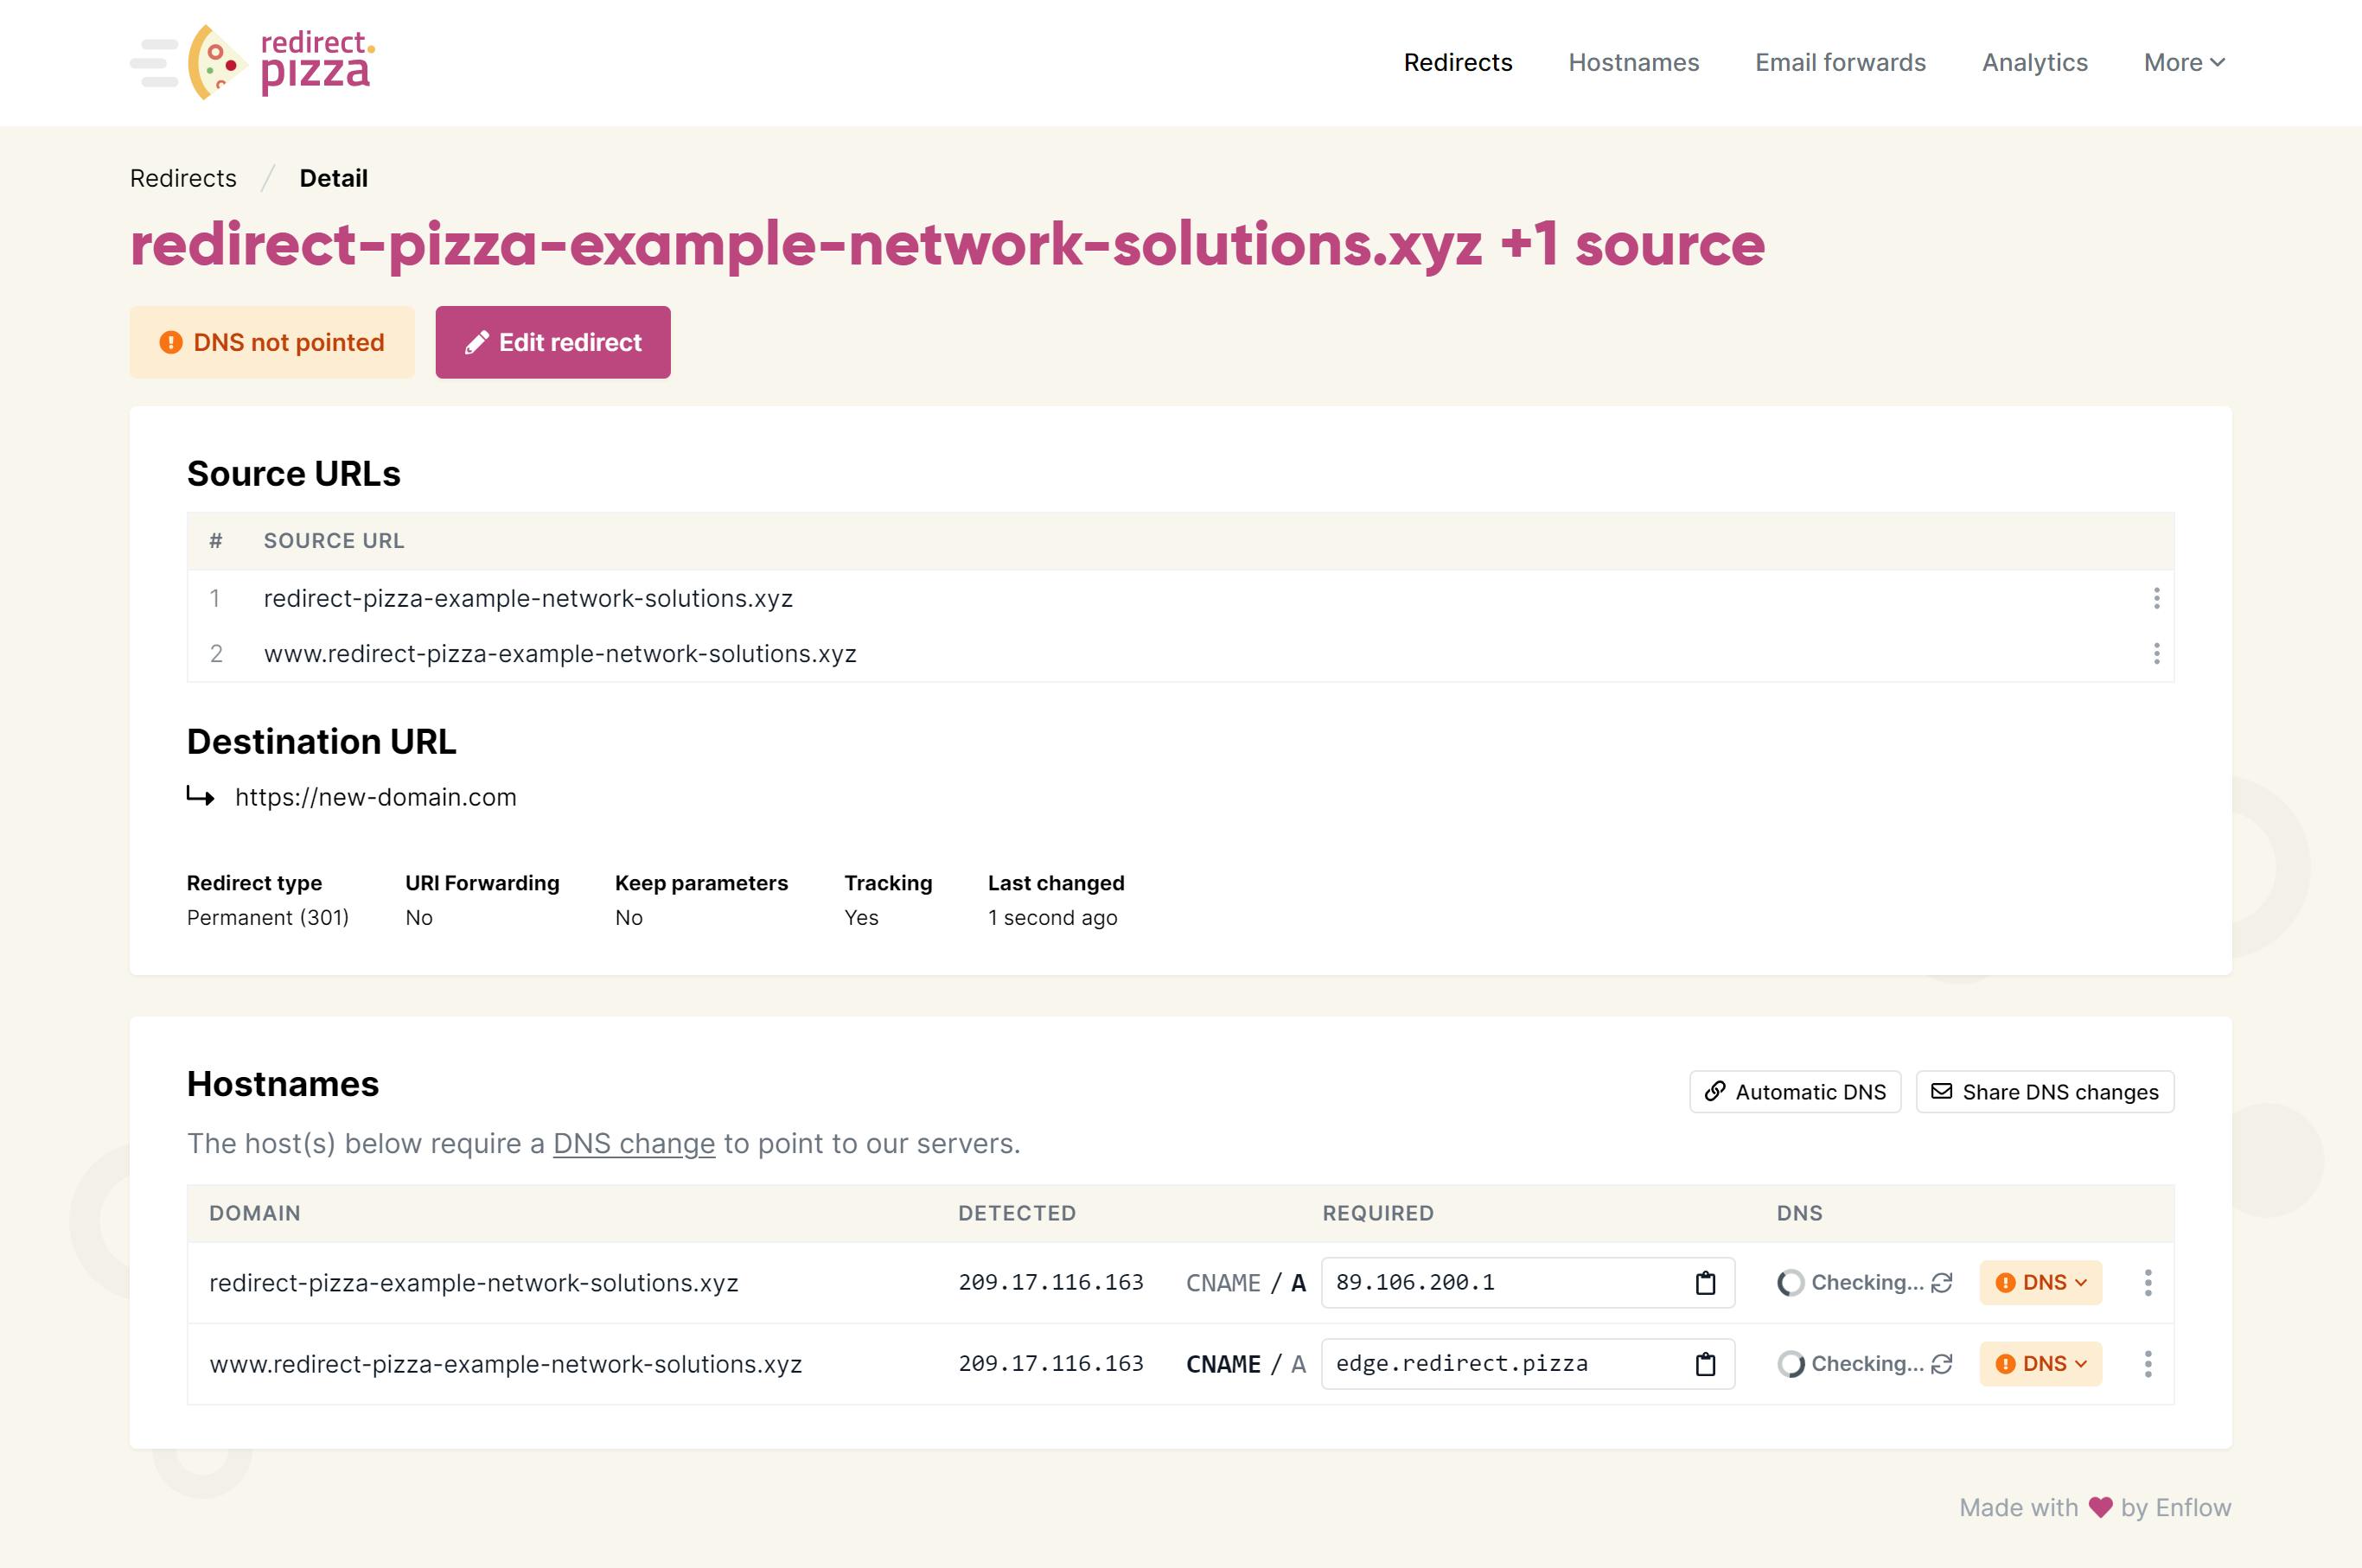This screenshot has height=1568, width=2362.
Task: Open options for source URL row 2
Action: coord(2156,653)
